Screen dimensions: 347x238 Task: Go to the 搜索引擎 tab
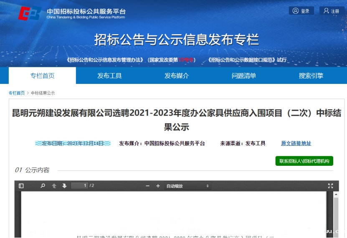[x=311, y=76]
